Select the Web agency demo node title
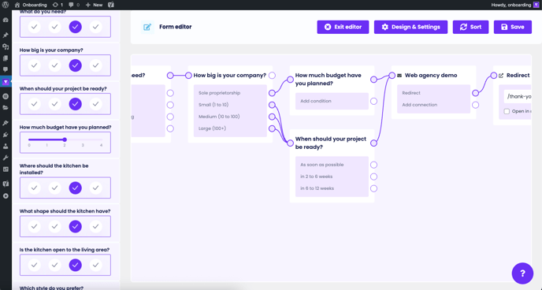Viewport: 542px width, 290px height. pos(431,76)
